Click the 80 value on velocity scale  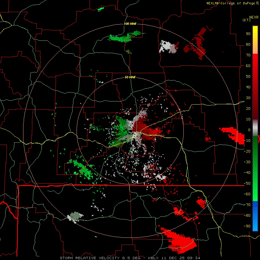248,44
